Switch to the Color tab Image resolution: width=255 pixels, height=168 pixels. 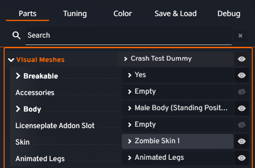click(123, 14)
